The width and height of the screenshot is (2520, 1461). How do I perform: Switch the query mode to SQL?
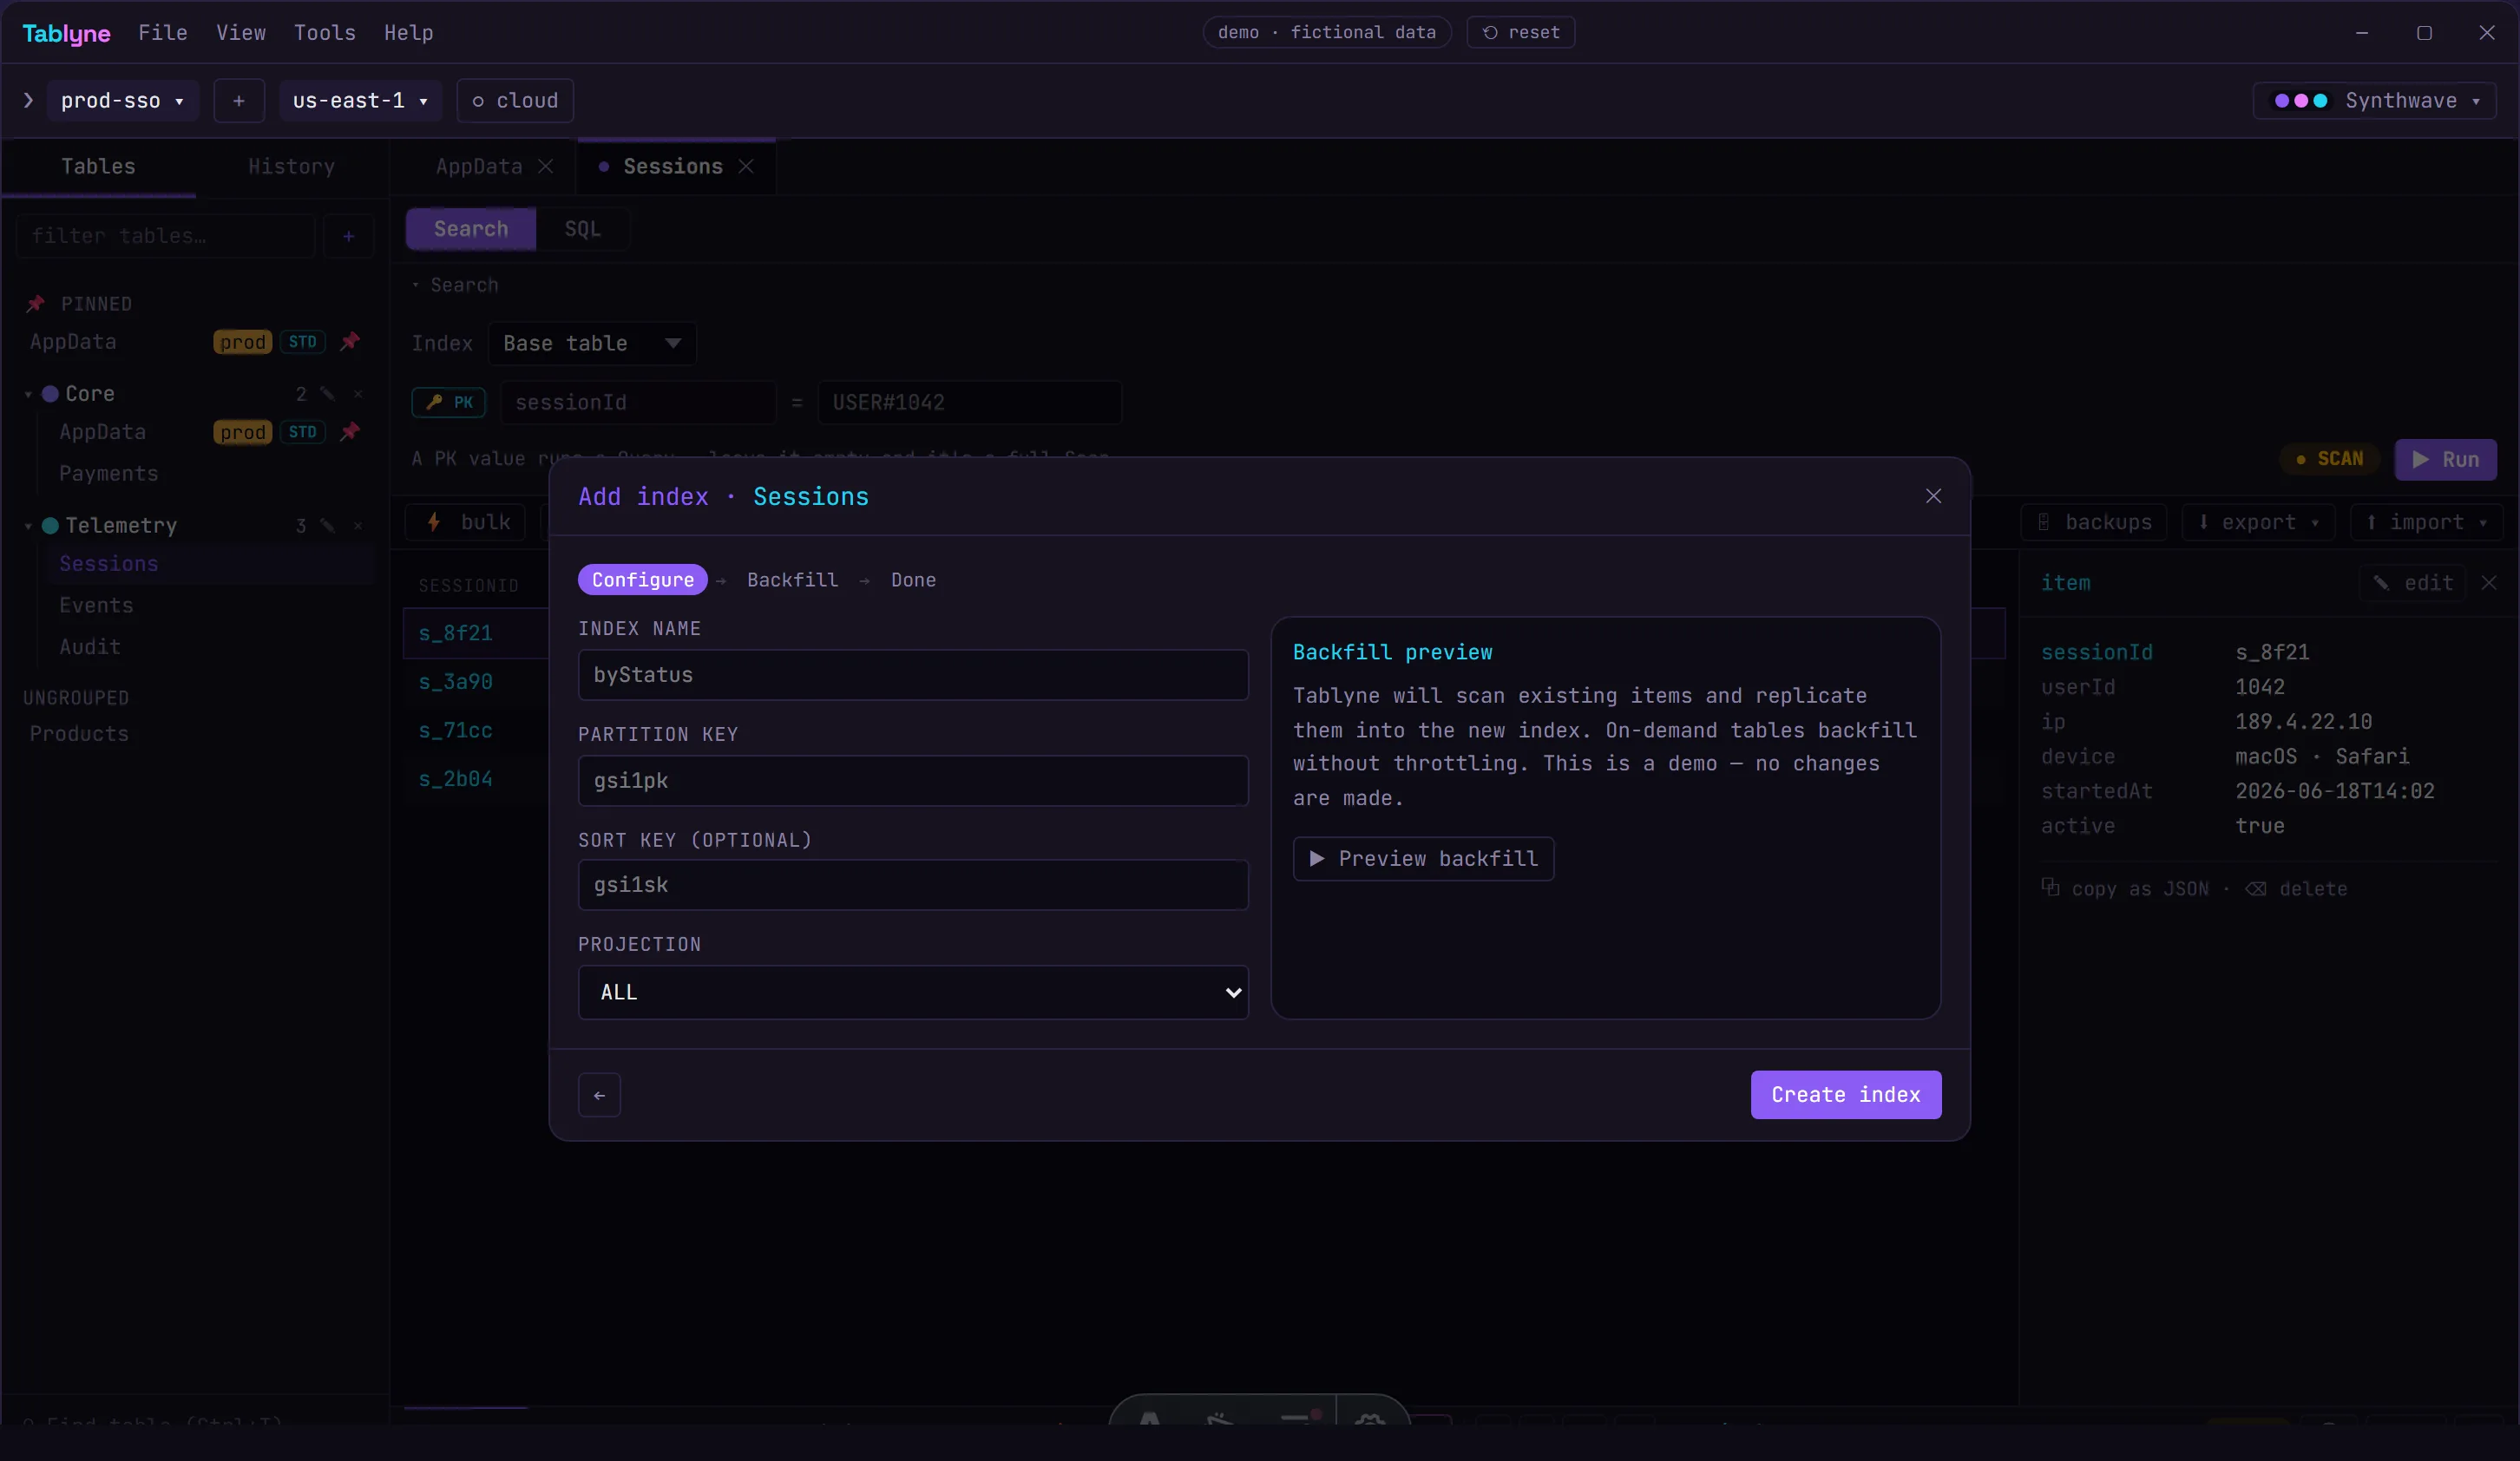pyautogui.click(x=583, y=229)
